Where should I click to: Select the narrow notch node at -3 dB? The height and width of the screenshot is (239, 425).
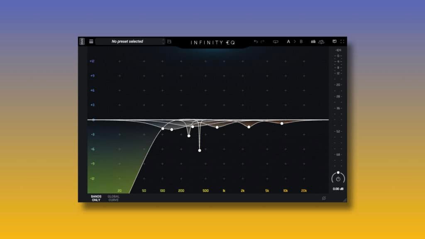189,136
